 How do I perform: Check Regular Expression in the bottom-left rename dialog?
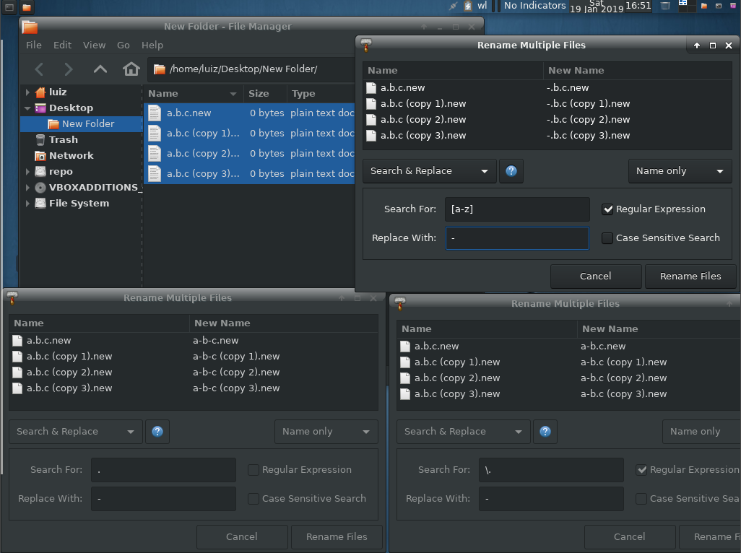(x=253, y=470)
